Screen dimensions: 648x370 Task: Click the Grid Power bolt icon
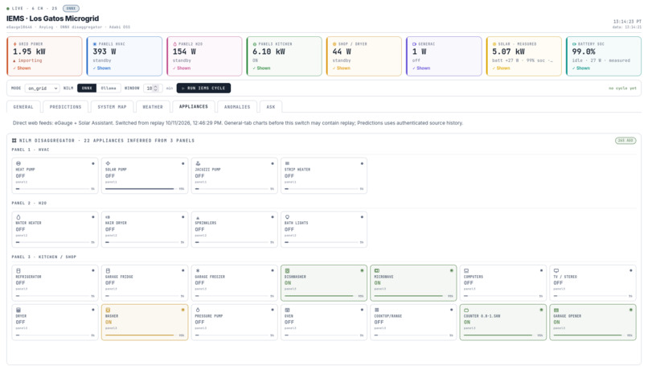[15, 43]
